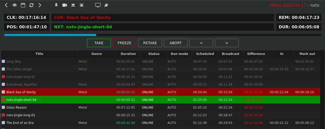Click the red FREEZE button
The image size is (325, 129).
[x=124, y=43]
